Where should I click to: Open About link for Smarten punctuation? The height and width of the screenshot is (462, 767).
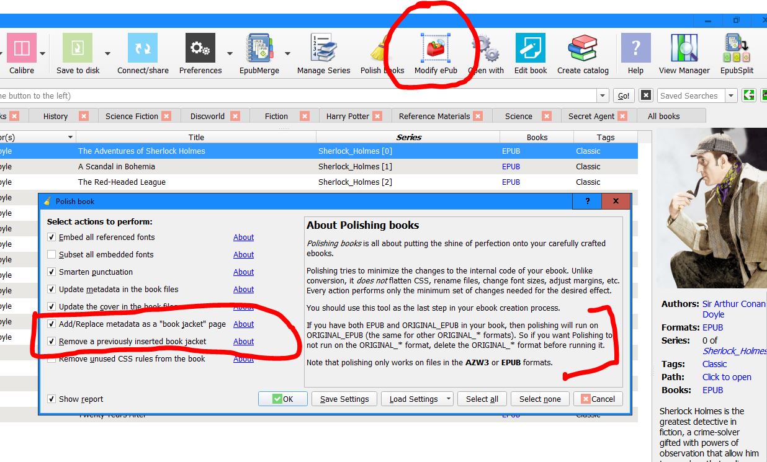coord(243,272)
